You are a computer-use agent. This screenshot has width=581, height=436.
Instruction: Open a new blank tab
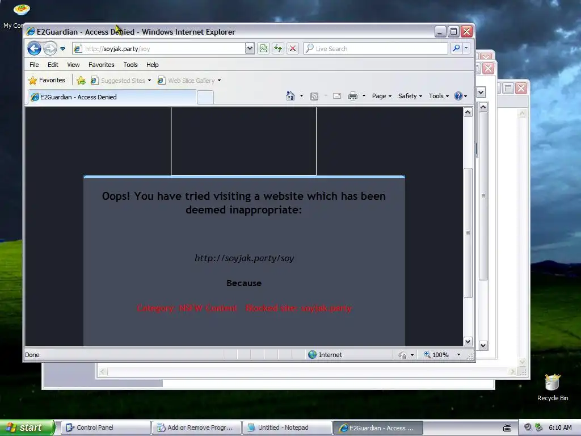point(205,98)
